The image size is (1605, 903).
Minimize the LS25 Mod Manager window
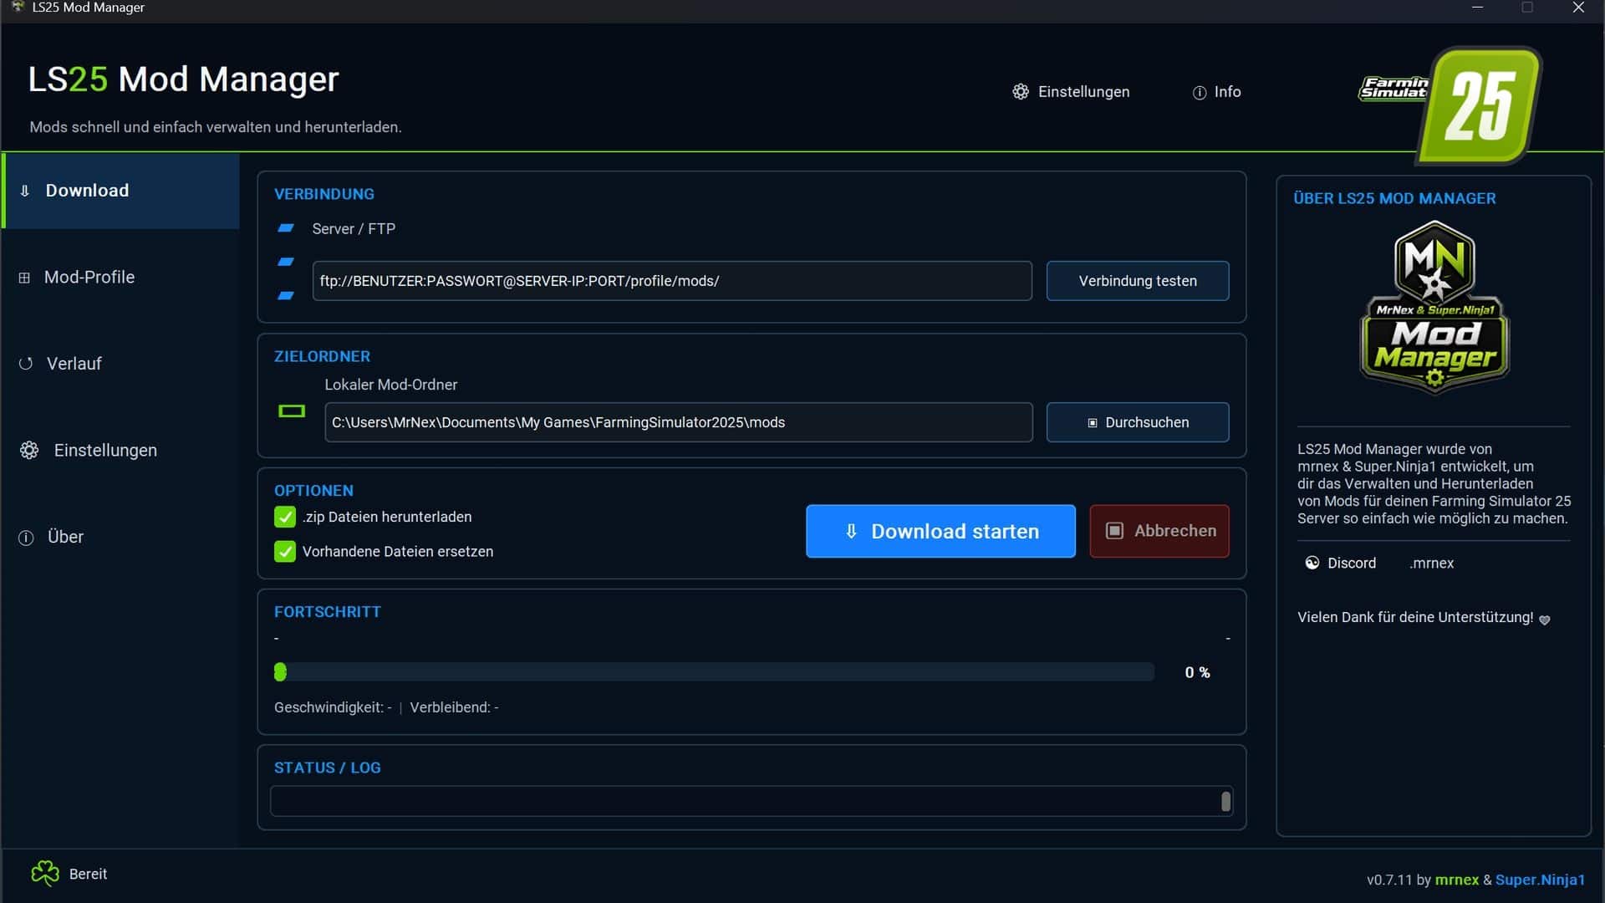1478,8
